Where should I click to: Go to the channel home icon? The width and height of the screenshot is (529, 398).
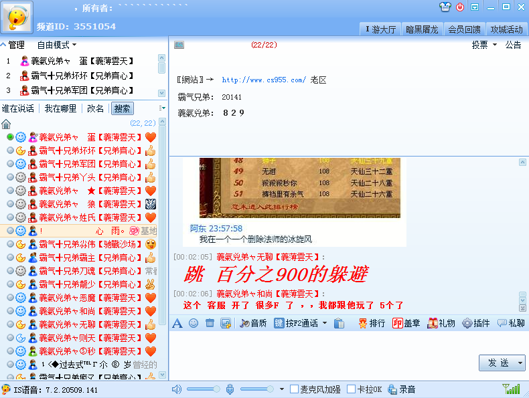(x=6, y=124)
